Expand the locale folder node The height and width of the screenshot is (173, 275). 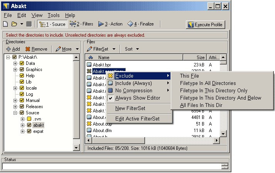tap(15, 88)
